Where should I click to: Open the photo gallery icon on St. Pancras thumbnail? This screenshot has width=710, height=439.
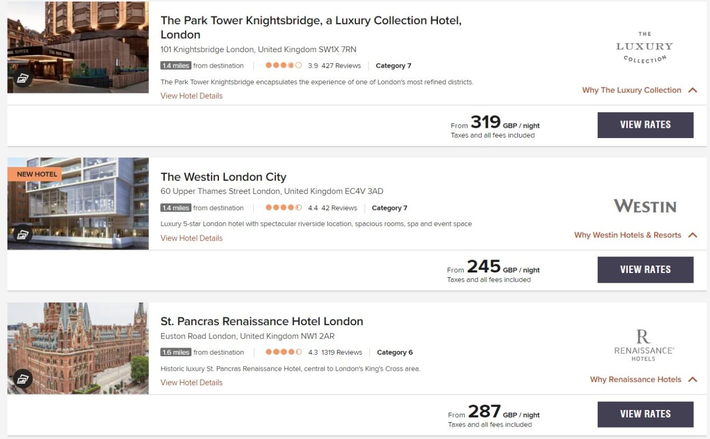(x=22, y=379)
